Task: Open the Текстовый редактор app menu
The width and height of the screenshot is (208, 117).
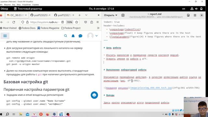Action: pos(28,9)
